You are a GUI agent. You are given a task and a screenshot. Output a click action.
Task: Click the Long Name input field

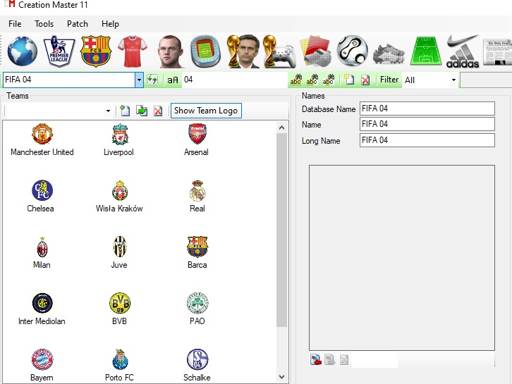427,140
